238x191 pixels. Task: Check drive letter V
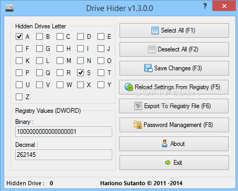39,84
